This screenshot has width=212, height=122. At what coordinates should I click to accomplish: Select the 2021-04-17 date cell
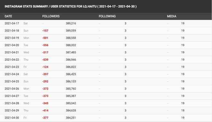(x=12, y=23)
